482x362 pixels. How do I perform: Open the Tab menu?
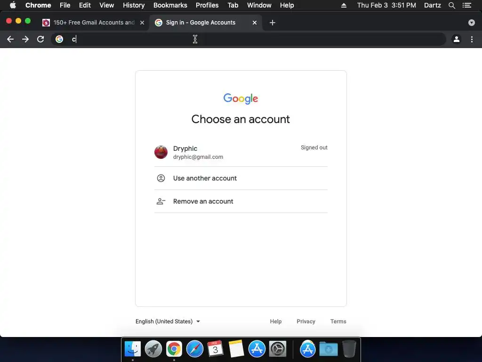(x=233, y=5)
